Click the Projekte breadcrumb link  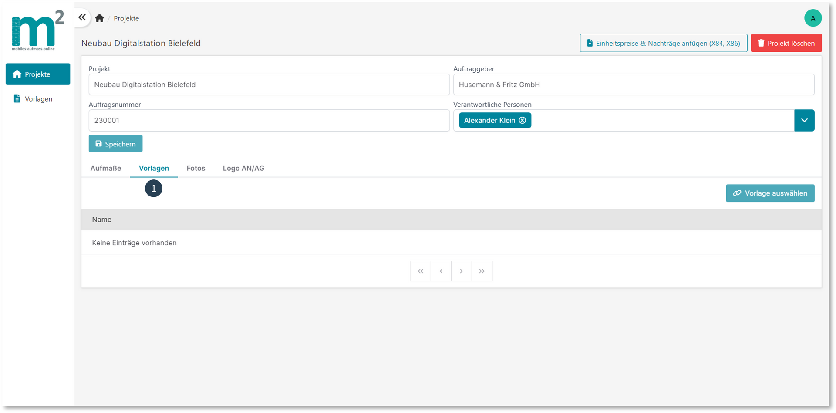tap(126, 18)
